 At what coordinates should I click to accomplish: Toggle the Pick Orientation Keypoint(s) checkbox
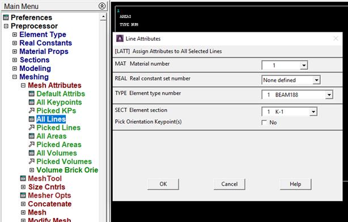pyautogui.click(x=264, y=123)
